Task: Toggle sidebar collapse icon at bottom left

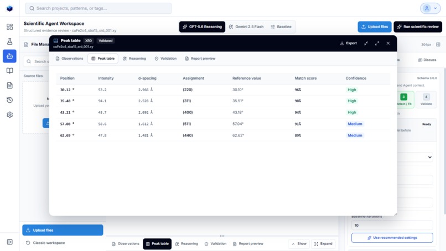Action: pyautogui.click(x=9, y=242)
